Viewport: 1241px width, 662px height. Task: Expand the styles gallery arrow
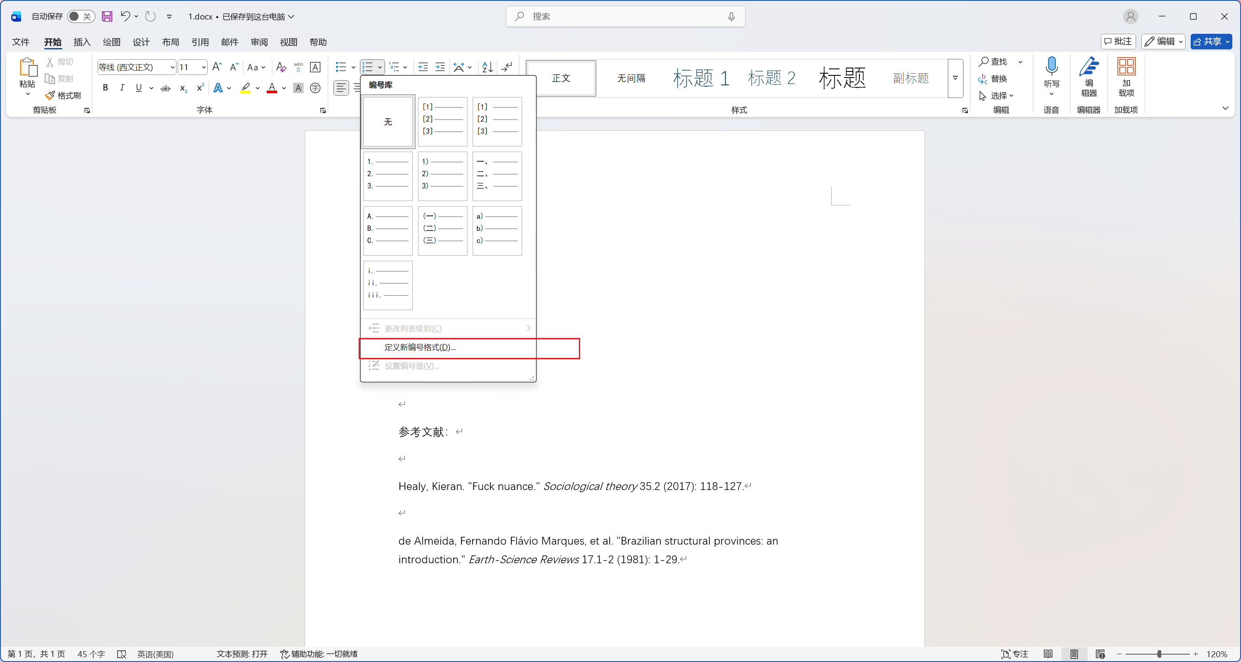click(x=955, y=78)
